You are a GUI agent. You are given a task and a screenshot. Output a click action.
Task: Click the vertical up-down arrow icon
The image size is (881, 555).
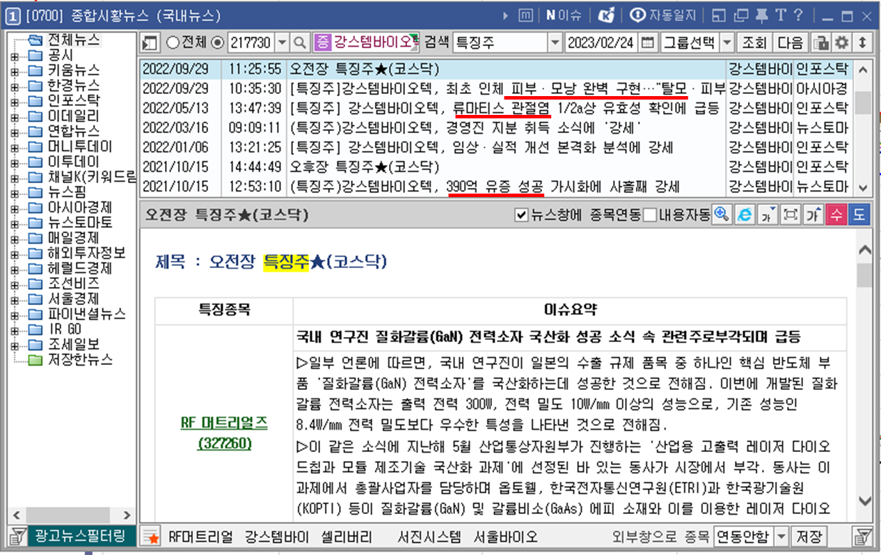point(862,42)
